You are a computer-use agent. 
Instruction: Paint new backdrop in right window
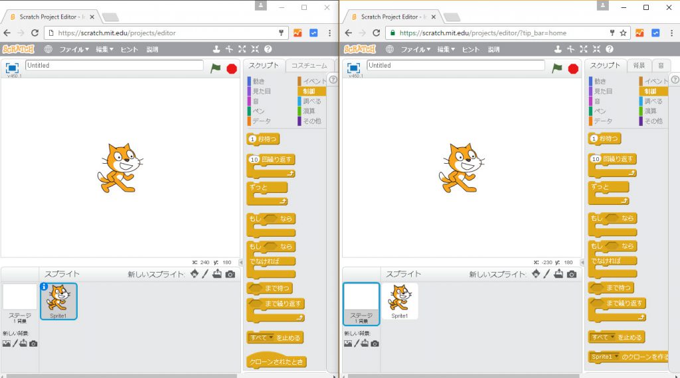pos(357,344)
